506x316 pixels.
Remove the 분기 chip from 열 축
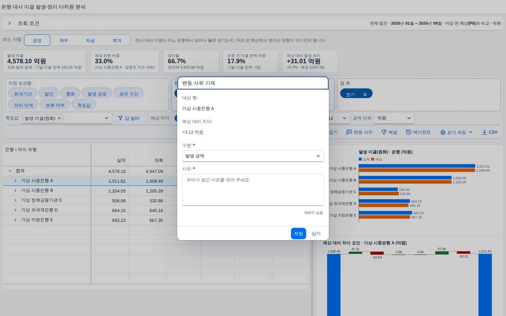point(365,94)
